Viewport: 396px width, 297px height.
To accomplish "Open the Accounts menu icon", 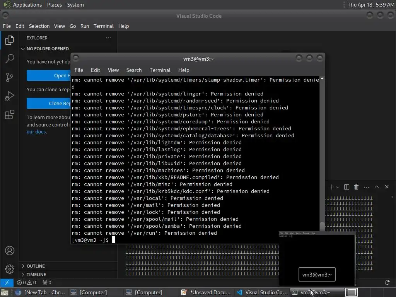I will 10,251.
